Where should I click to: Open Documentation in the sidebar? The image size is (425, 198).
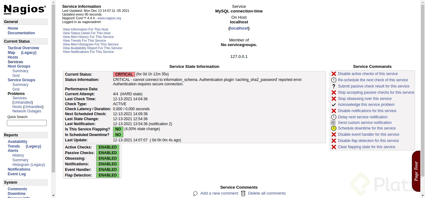tap(21, 33)
